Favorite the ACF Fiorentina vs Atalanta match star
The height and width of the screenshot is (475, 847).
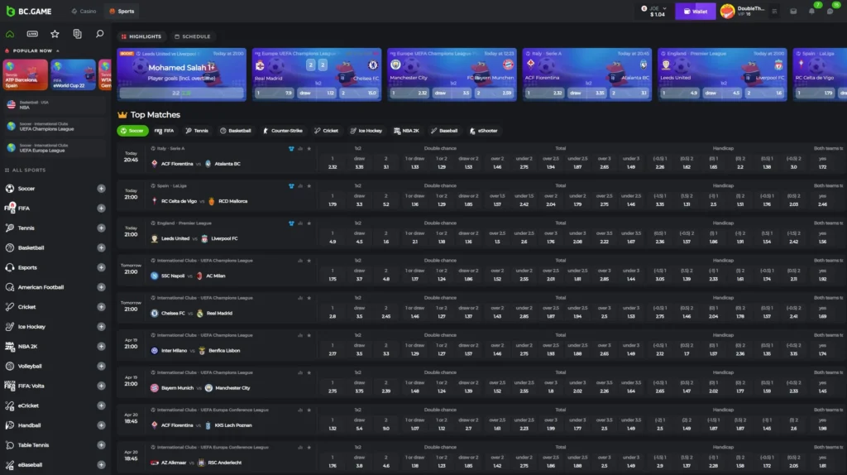tap(309, 149)
